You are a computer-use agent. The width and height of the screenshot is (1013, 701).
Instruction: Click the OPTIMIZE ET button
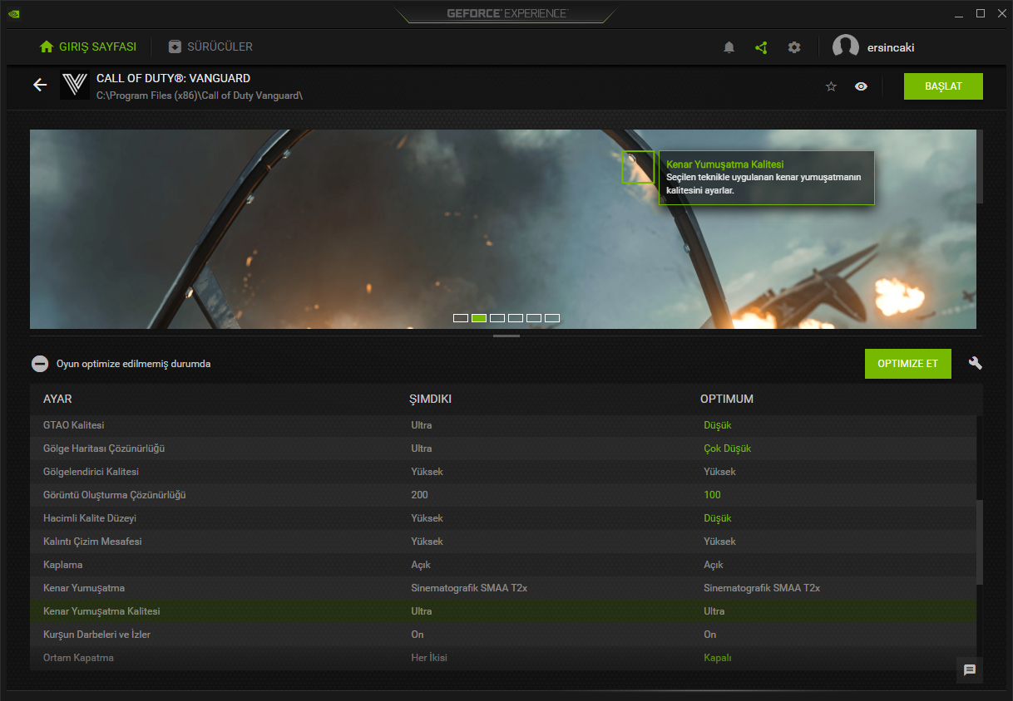(x=907, y=364)
